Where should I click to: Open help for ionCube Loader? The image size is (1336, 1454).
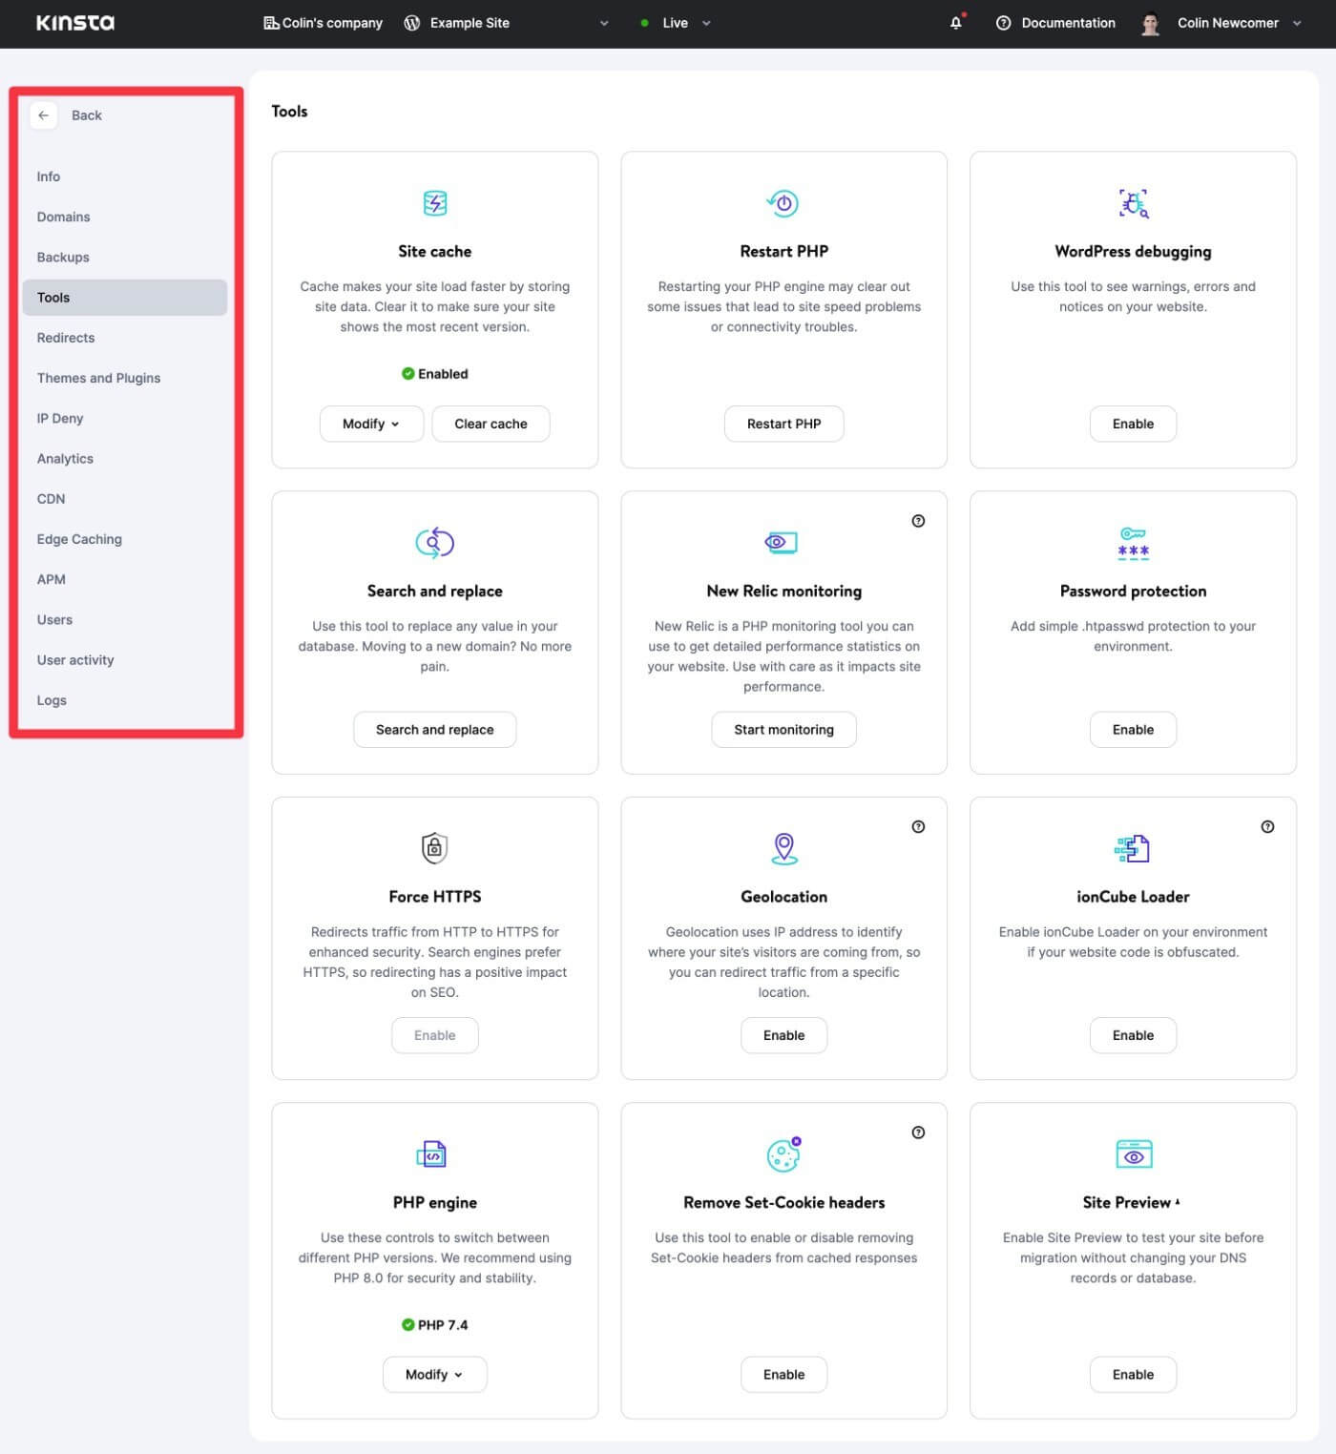coord(1267,826)
